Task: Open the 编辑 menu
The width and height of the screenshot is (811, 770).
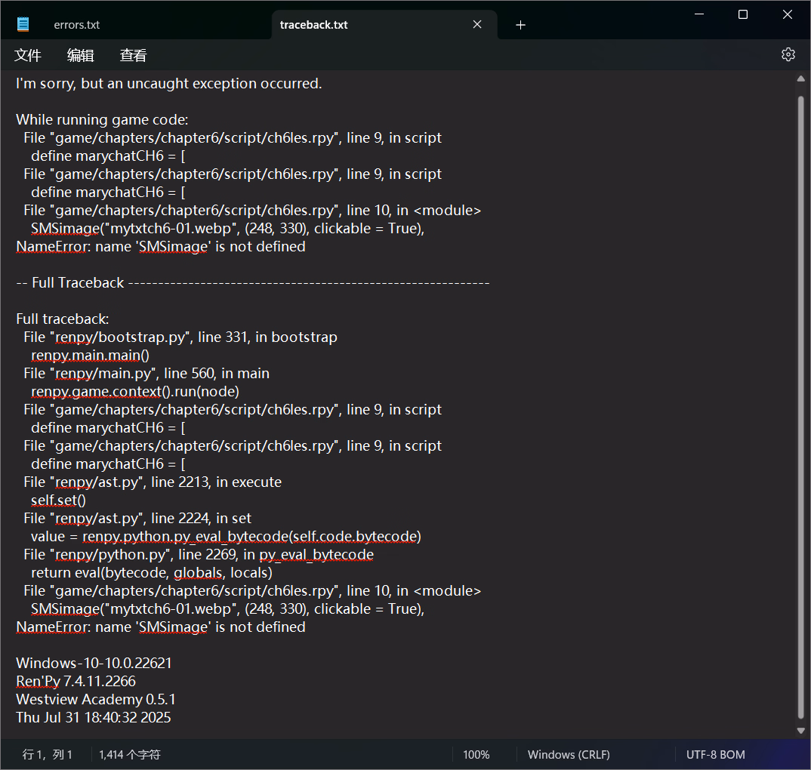Action: pyautogui.click(x=80, y=55)
